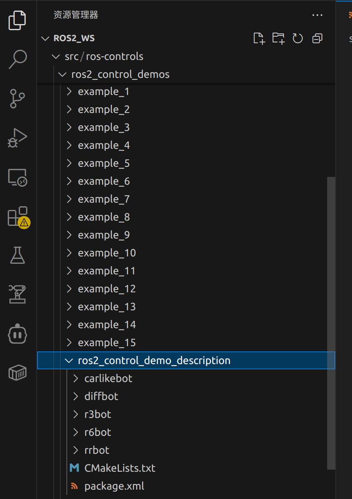Image resolution: width=352 pixels, height=499 pixels.
Task: Expand the carlikebot folder
Action: [x=108, y=379]
